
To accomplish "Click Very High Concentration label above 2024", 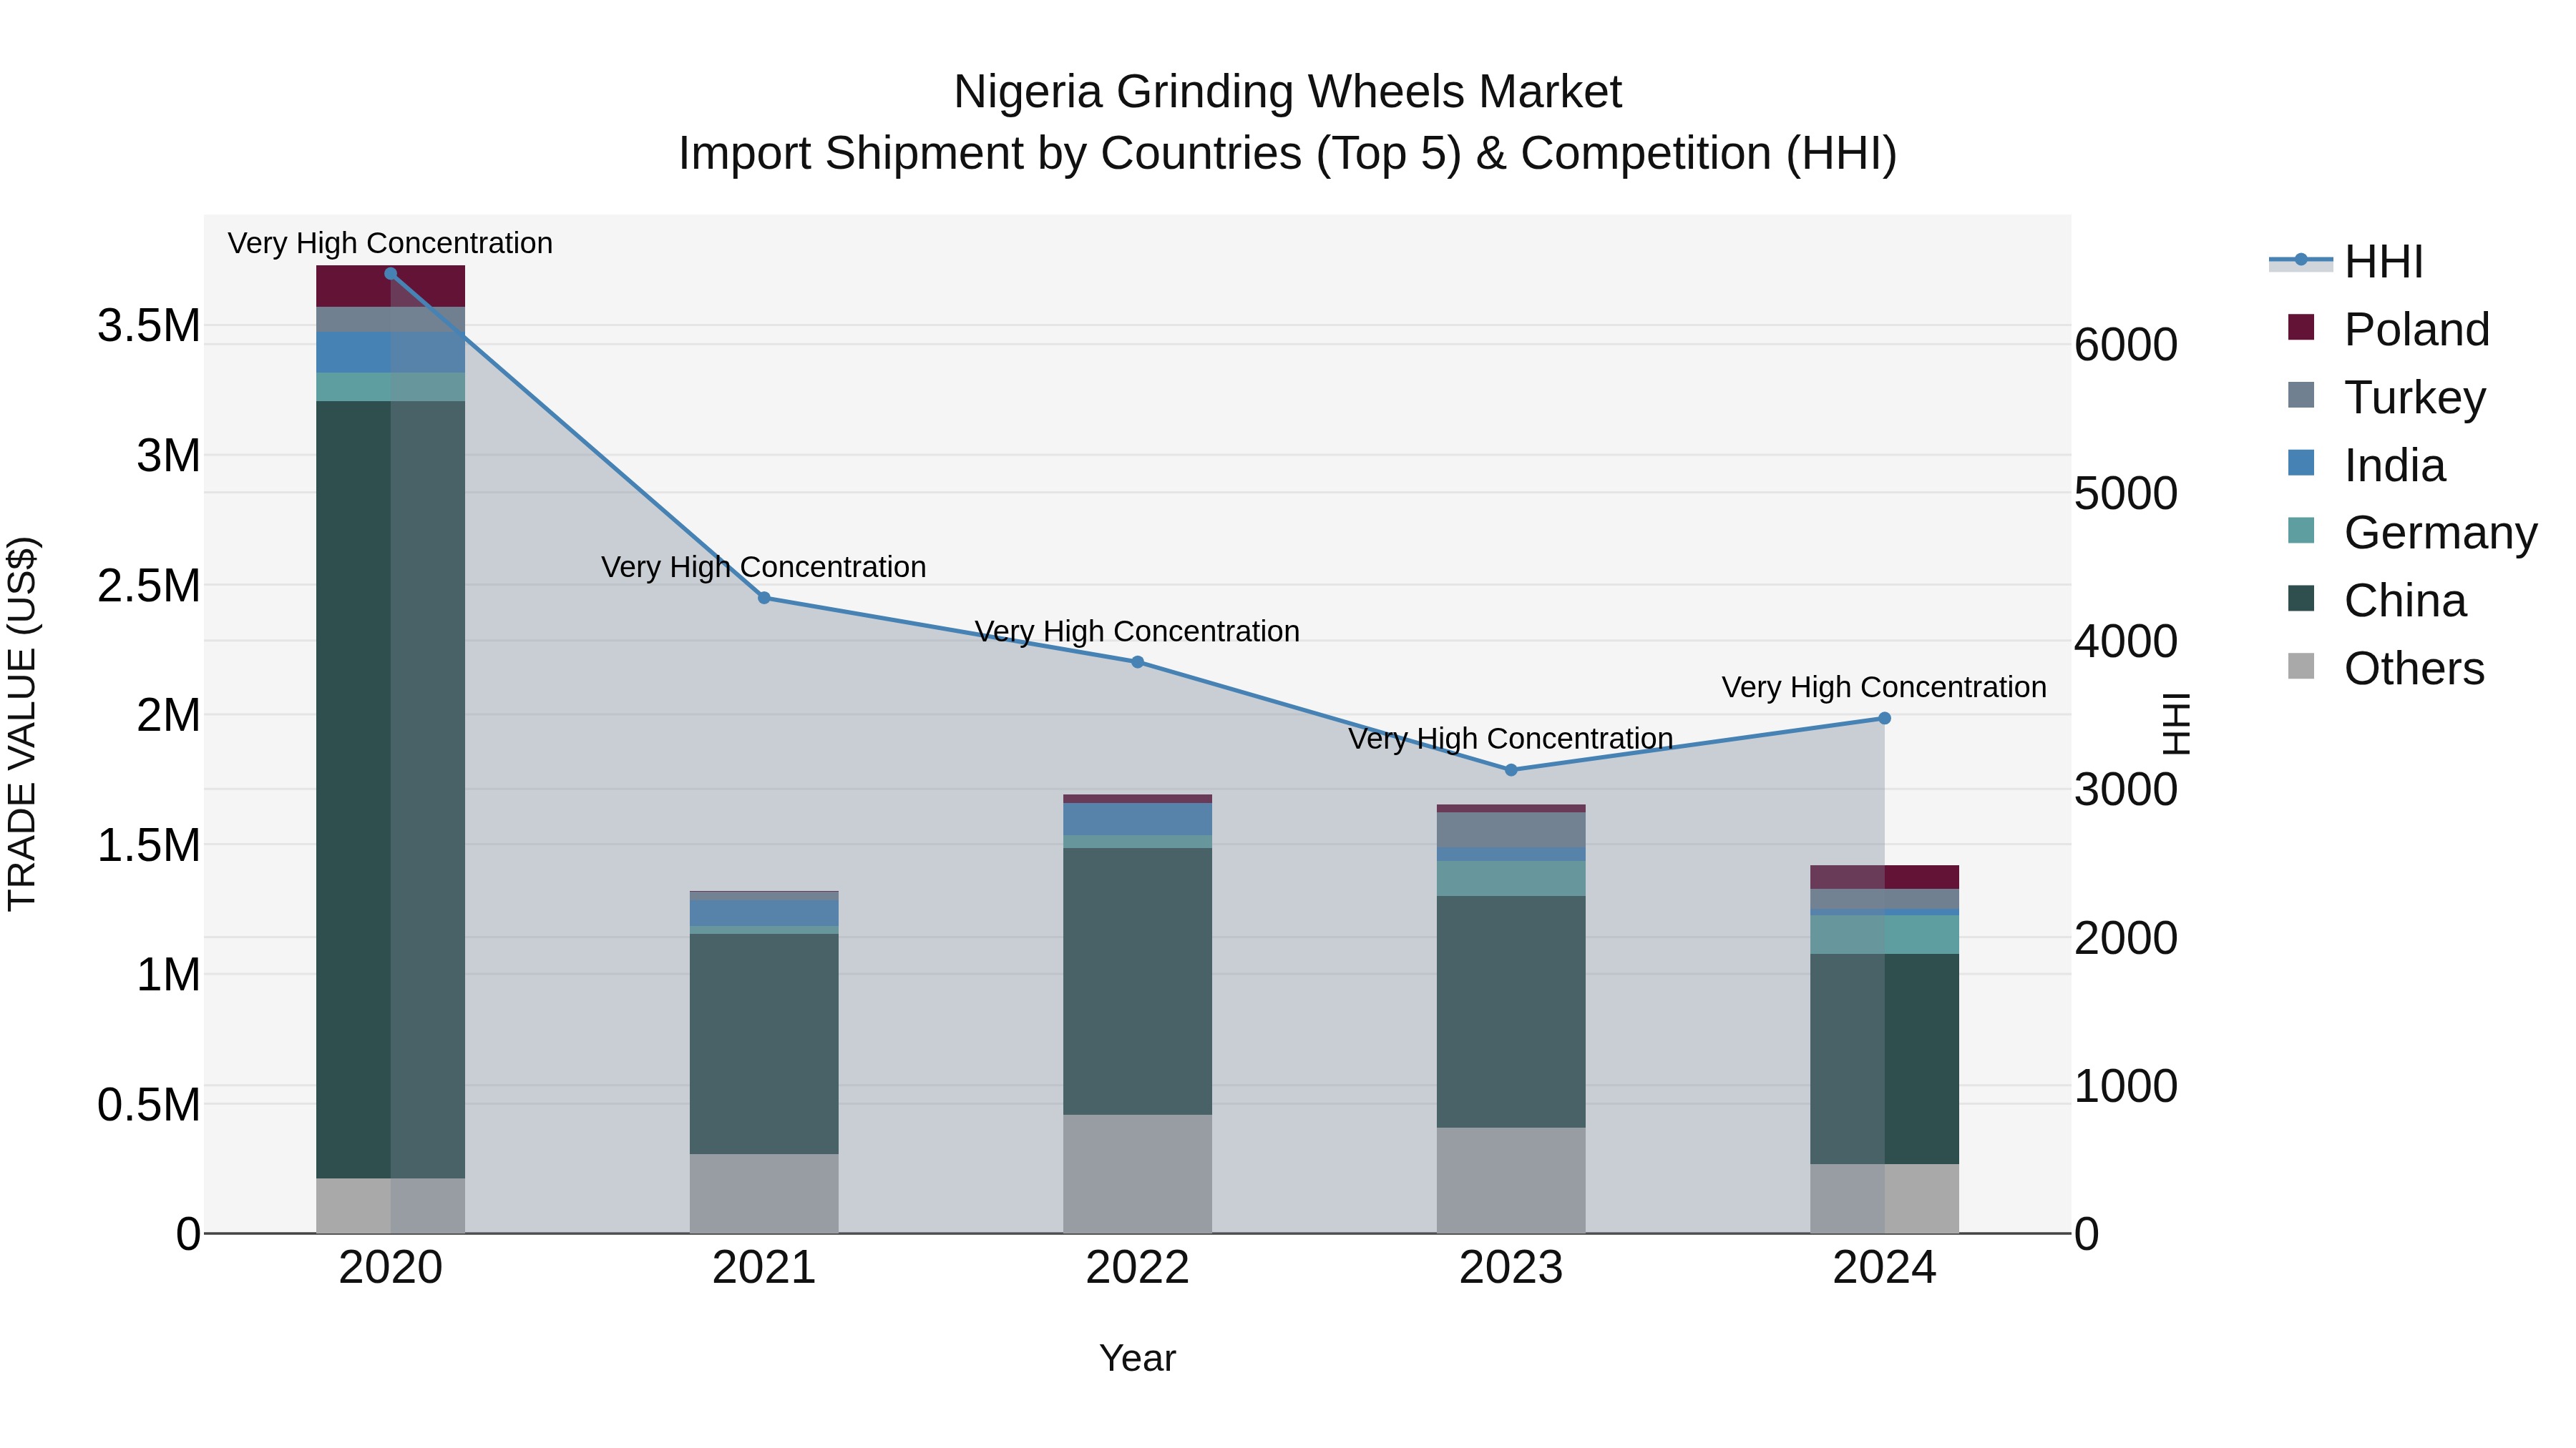I will [x=1884, y=687].
